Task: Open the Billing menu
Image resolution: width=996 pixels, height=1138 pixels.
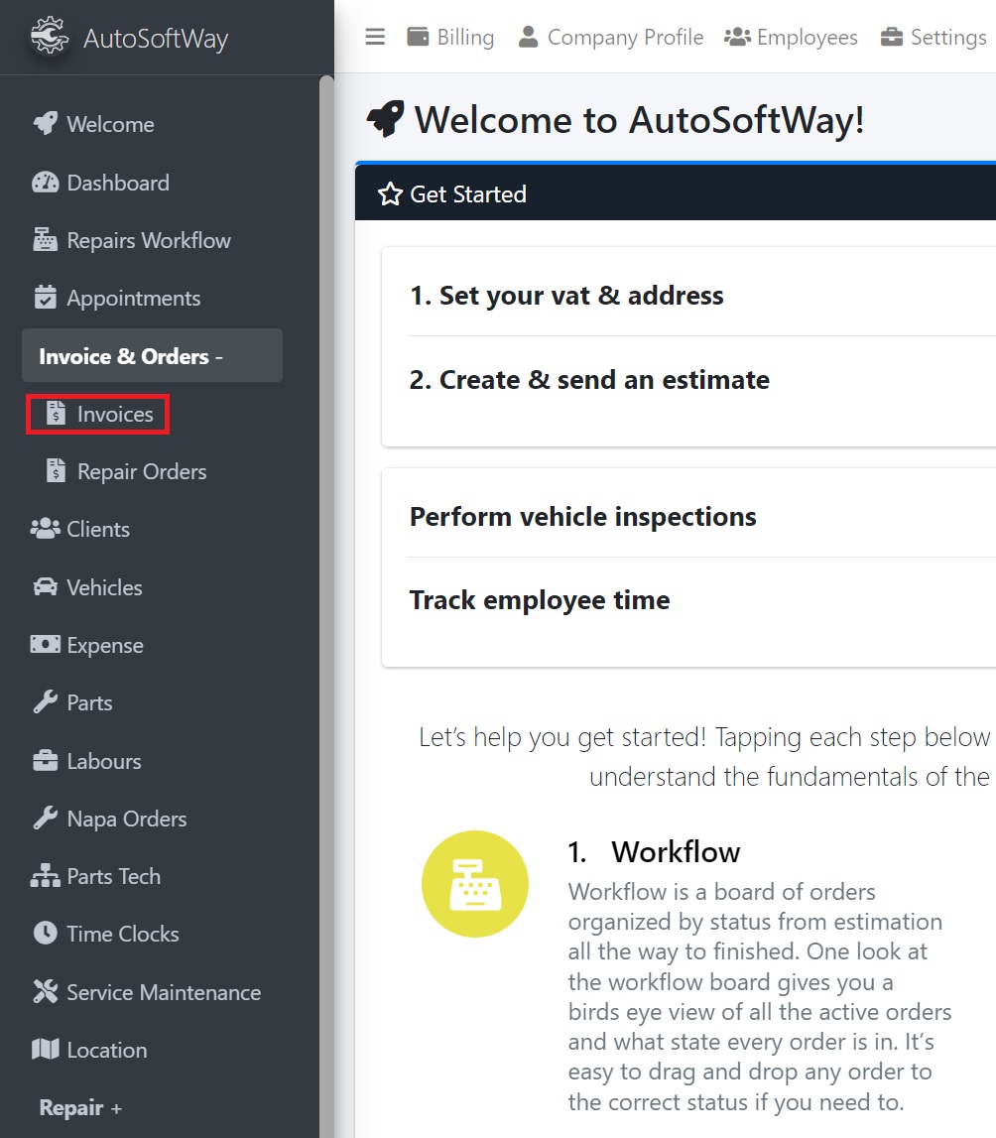Action: pyautogui.click(x=450, y=37)
